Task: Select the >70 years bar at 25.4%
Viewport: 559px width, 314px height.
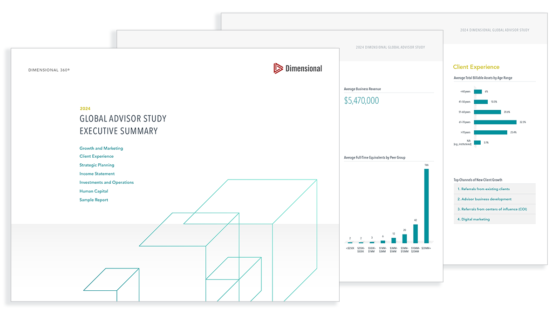Action: click(491, 132)
